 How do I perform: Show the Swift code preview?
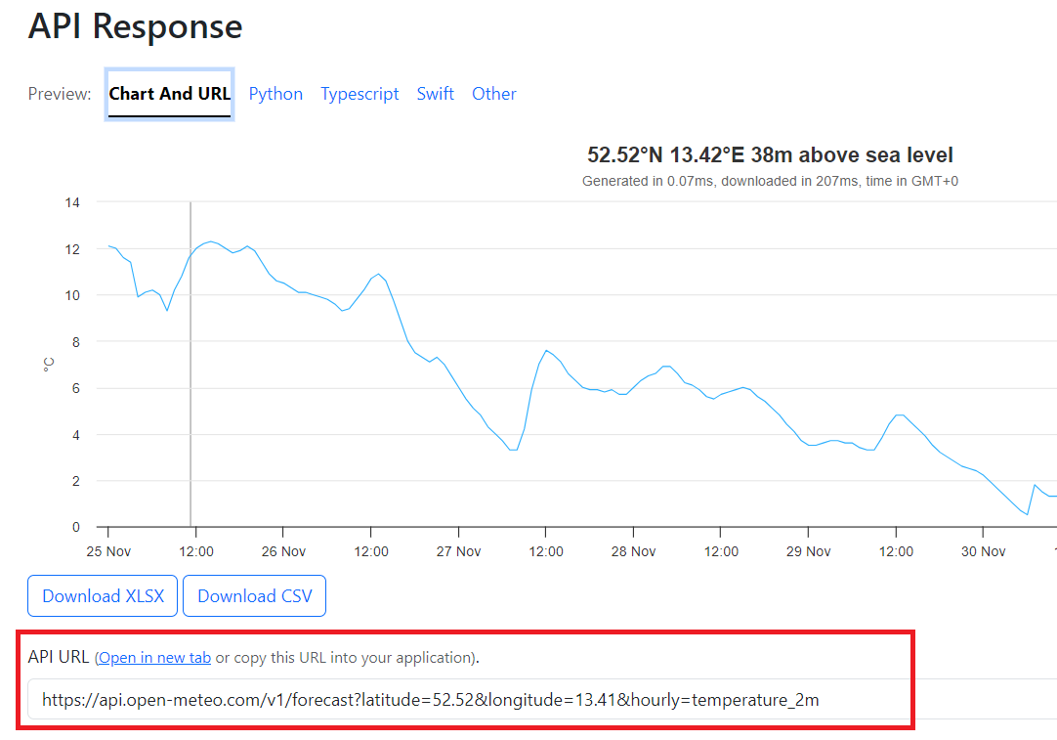point(435,94)
